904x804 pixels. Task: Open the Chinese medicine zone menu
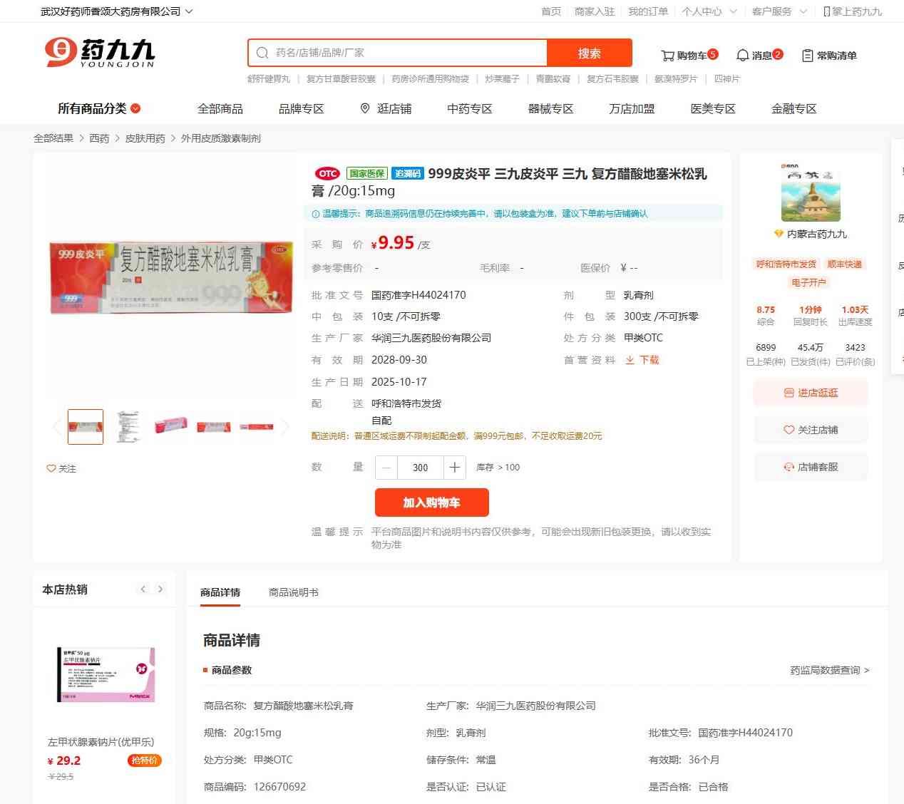pos(470,108)
